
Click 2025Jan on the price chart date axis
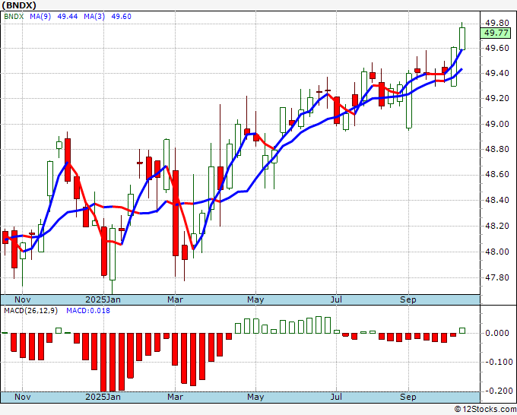(103, 299)
